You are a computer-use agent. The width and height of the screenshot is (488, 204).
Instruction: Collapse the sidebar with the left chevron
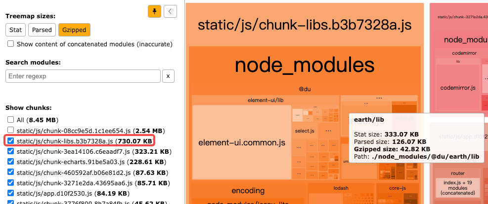pos(170,11)
